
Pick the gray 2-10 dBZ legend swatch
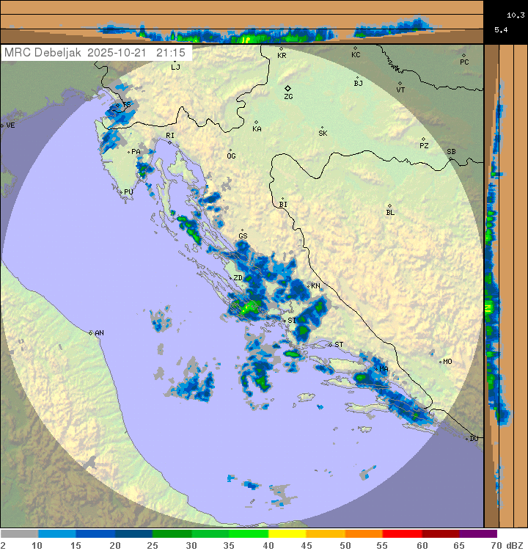coord(19,534)
